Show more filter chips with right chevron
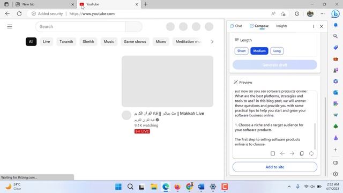Image resolution: width=343 pixels, height=193 pixels. pyautogui.click(x=212, y=42)
